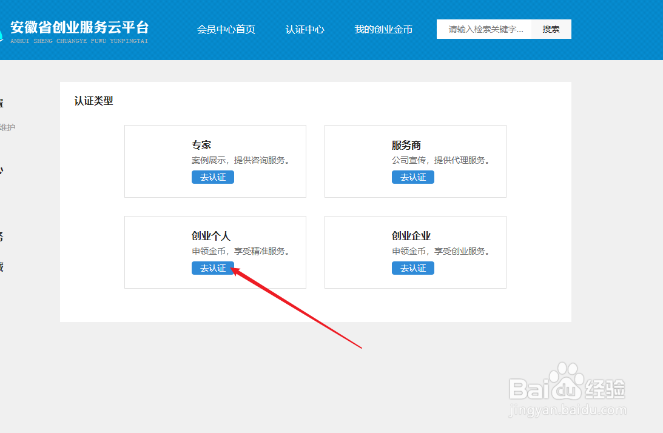Viewport: 663px width, 433px height.
Task: Click text 案例展示，提供咨询服务。
Action: (x=240, y=160)
